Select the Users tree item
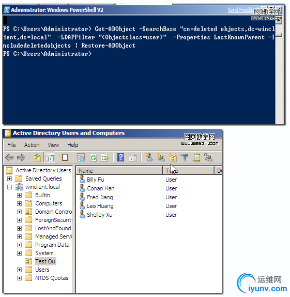The height and width of the screenshot is (297, 290). point(42,270)
